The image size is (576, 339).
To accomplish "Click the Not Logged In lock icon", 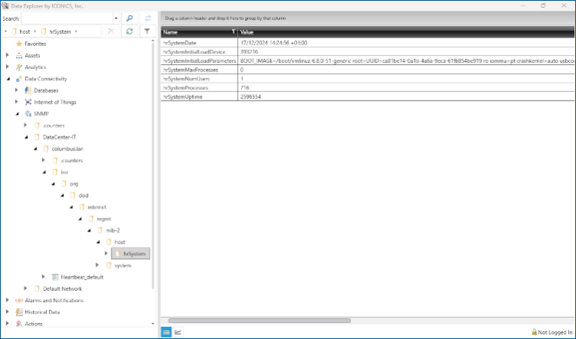I will (535, 332).
